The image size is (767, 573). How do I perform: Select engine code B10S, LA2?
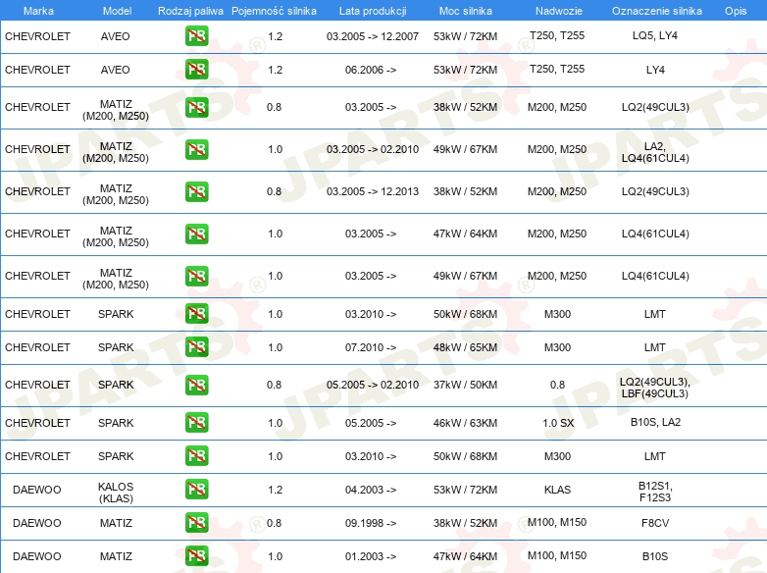pyautogui.click(x=655, y=422)
